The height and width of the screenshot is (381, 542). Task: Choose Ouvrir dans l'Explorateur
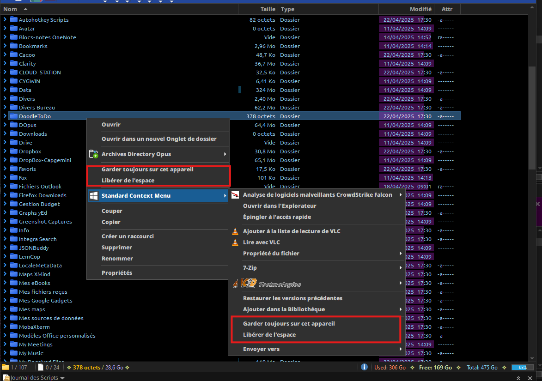[279, 206]
